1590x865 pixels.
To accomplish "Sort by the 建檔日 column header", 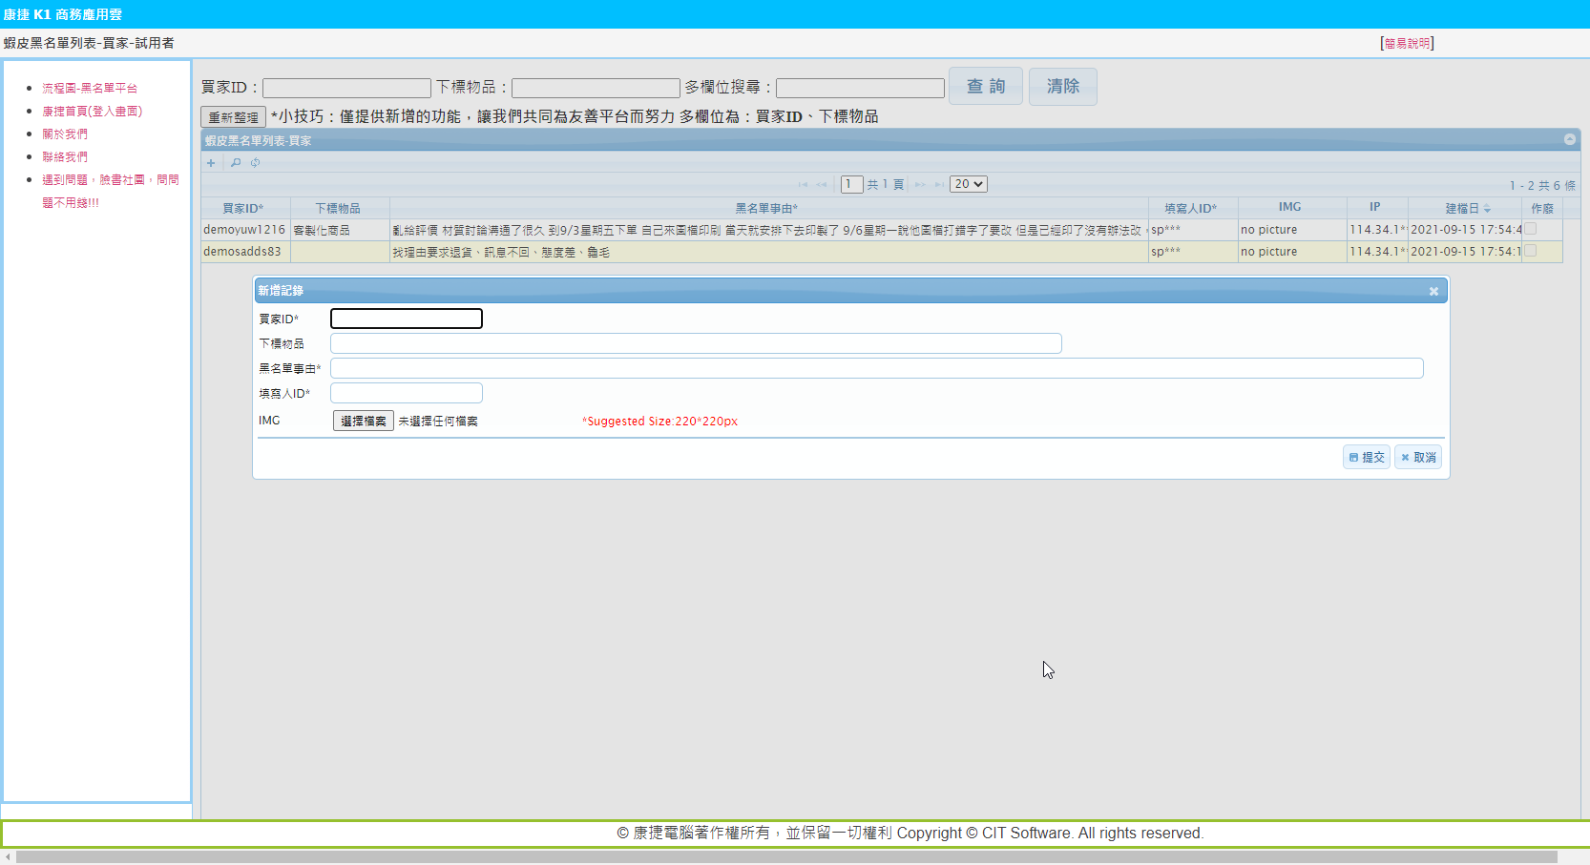I will click(x=1461, y=208).
